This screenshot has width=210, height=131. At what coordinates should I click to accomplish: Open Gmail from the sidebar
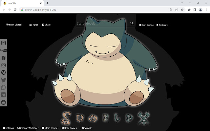coord(4,43)
